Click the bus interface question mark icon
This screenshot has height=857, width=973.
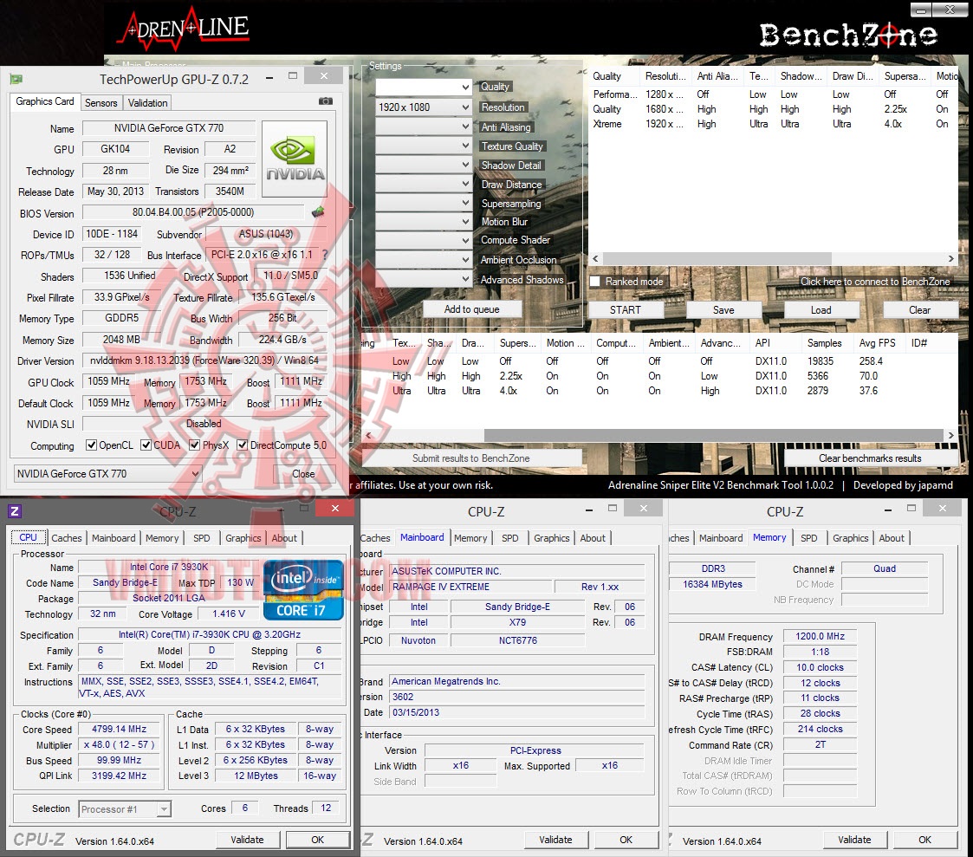[x=324, y=255]
